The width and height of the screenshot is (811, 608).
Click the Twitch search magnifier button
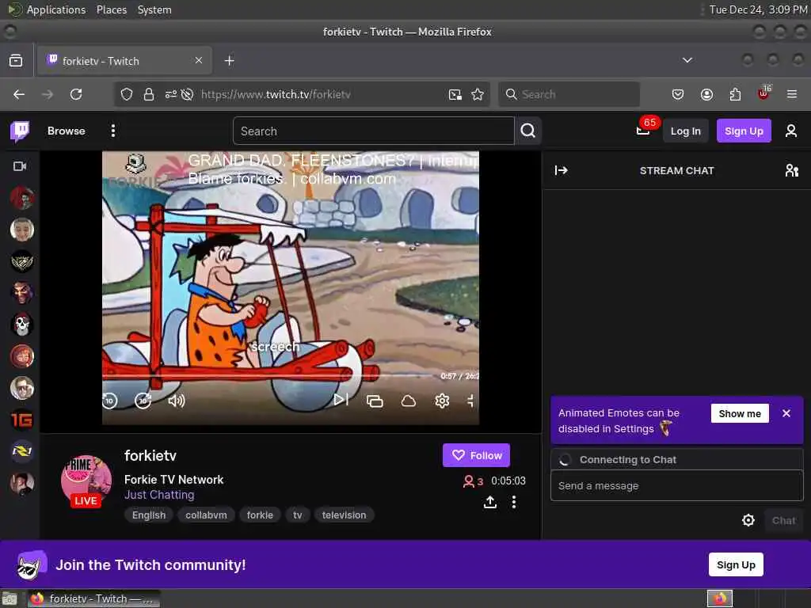pos(528,131)
